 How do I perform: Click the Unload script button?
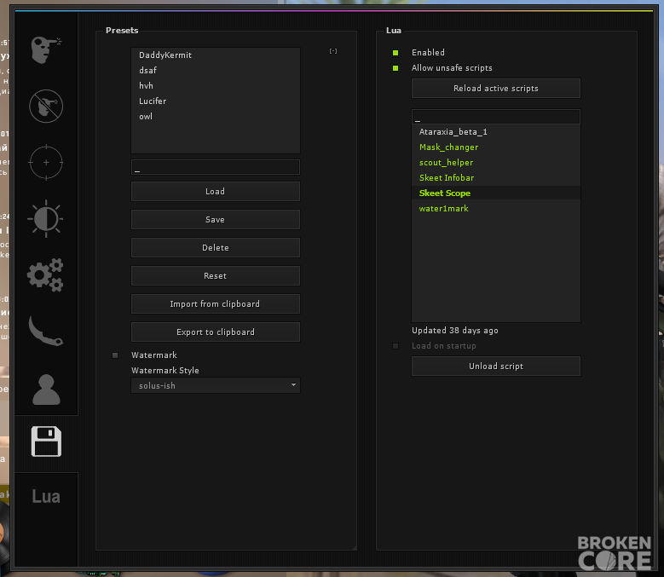point(496,366)
